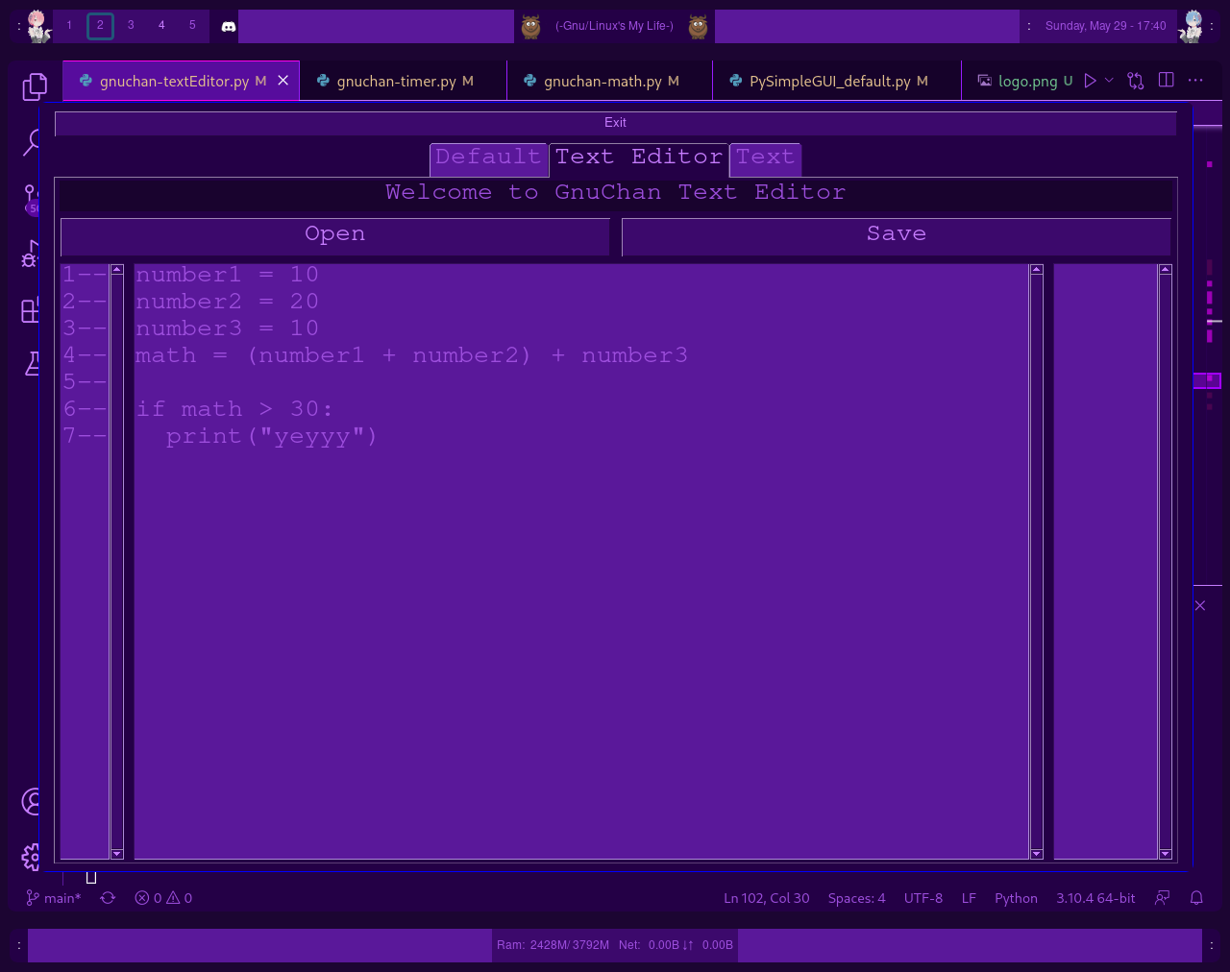
Task: Select the Python language mode indicator
Action: point(1016,898)
